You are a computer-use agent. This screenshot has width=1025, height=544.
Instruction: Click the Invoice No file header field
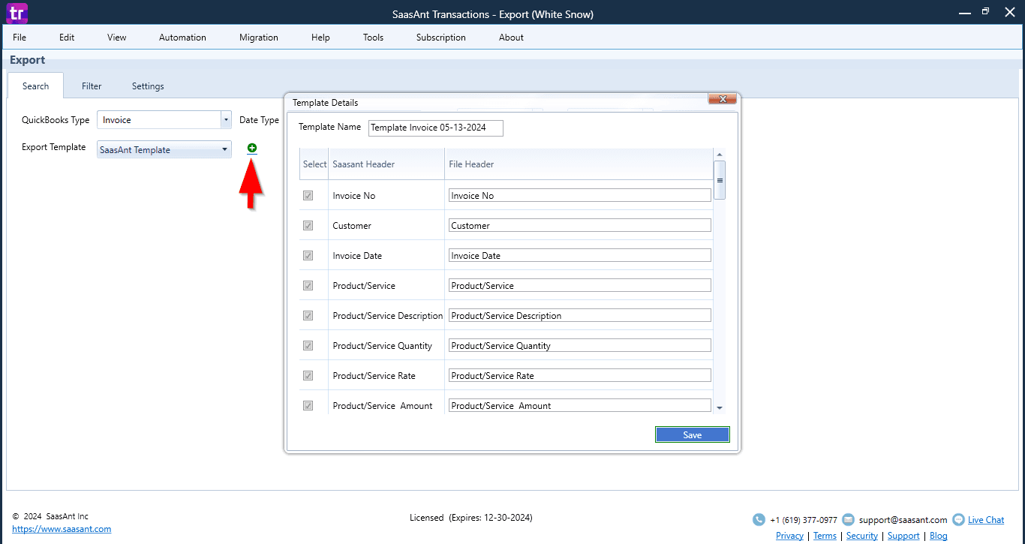[x=579, y=195]
